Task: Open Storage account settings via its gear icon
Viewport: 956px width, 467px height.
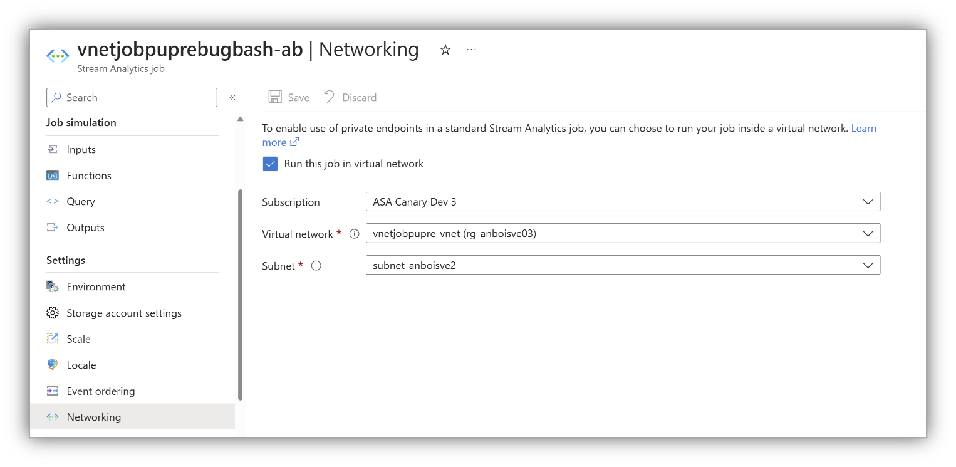Action: pos(53,313)
